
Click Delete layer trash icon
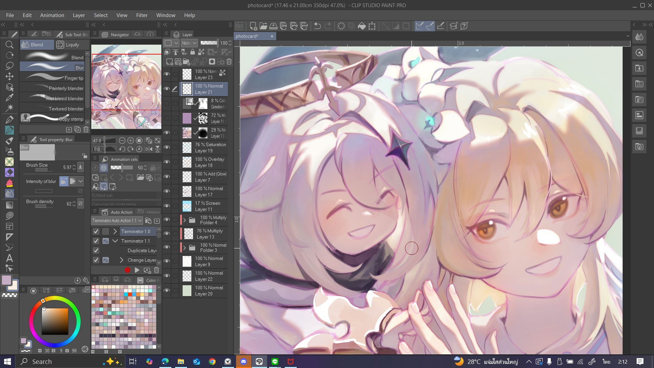(229, 62)
